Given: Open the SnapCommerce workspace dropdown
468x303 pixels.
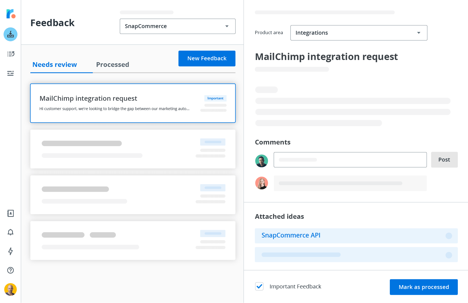Looking at the screenshot, I should [x=178, y=26].
